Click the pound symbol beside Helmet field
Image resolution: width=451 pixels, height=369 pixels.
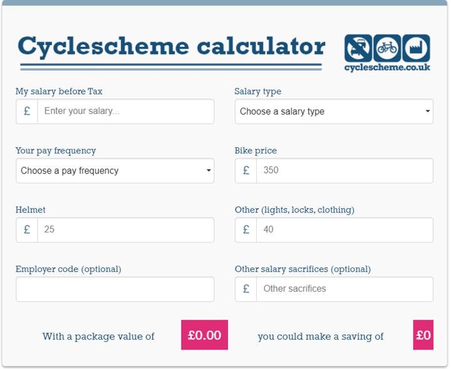click(27, 230)
